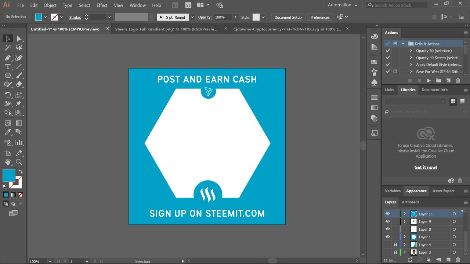The width and height of the screenshot is (470, 264).
Task: Click the None color box below swatches
Action: pos(21,195)
